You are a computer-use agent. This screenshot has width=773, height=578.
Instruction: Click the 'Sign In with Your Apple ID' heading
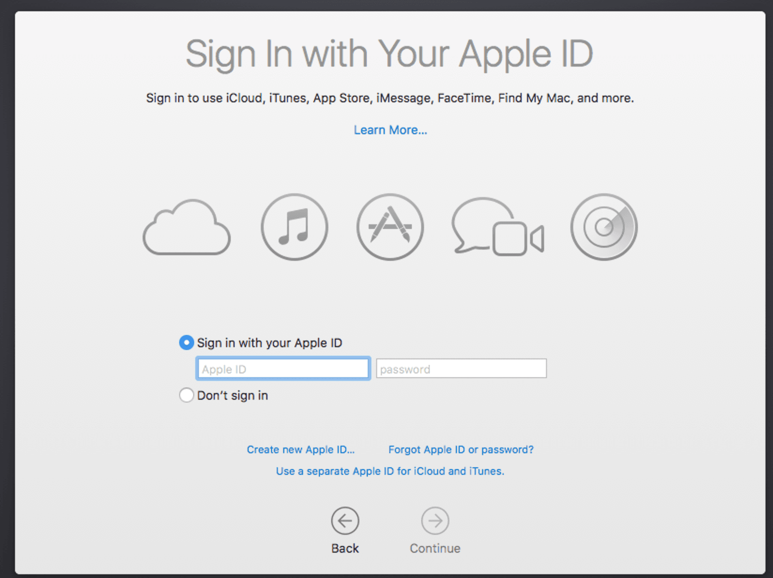pyautogui.click(x=389, y=54)
